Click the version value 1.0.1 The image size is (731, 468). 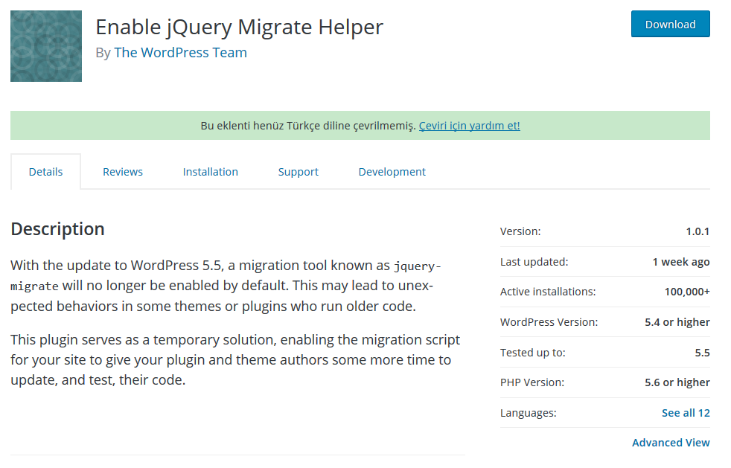click(x=698, y=231)
